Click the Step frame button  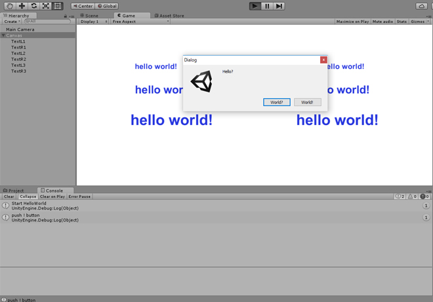[279, 6]
